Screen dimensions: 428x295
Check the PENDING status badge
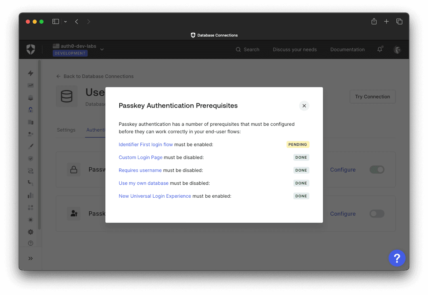point(298,144)
